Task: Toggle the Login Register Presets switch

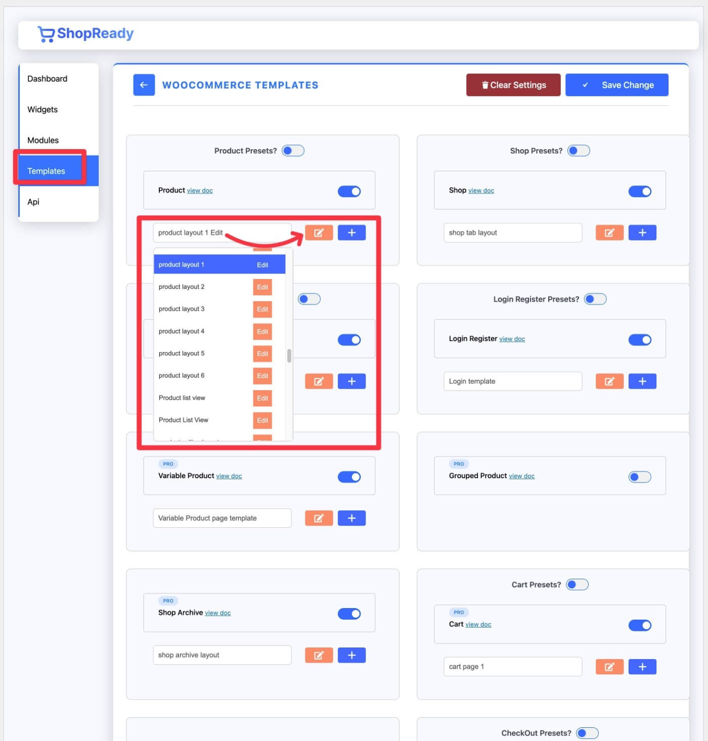Action: point(595,299)
